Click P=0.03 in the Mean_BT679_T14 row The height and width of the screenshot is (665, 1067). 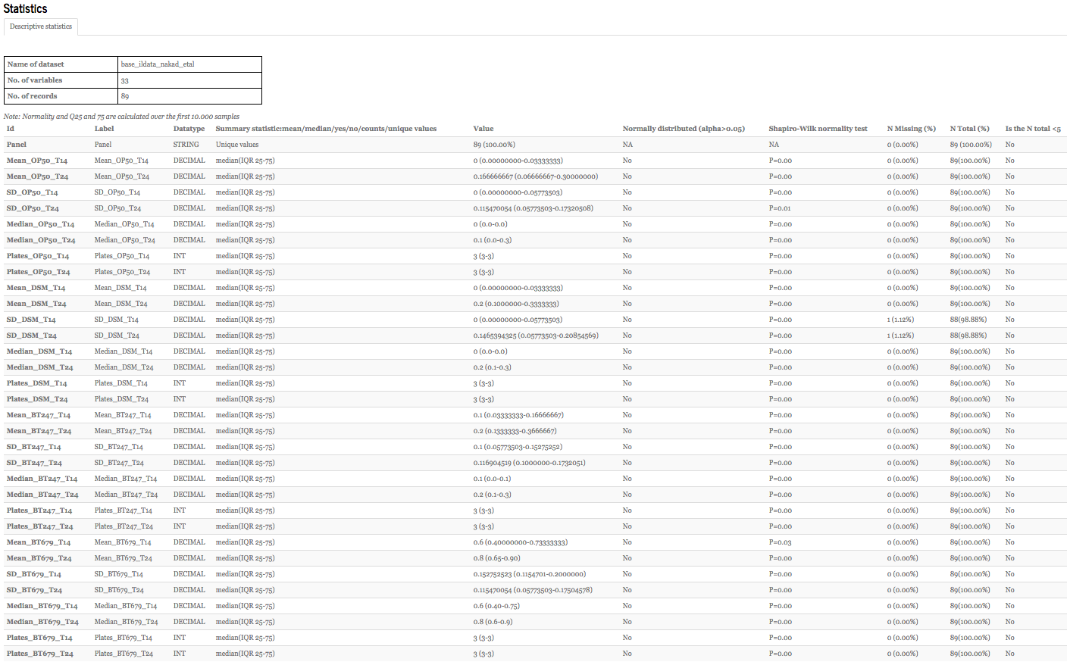click(780, 542)
